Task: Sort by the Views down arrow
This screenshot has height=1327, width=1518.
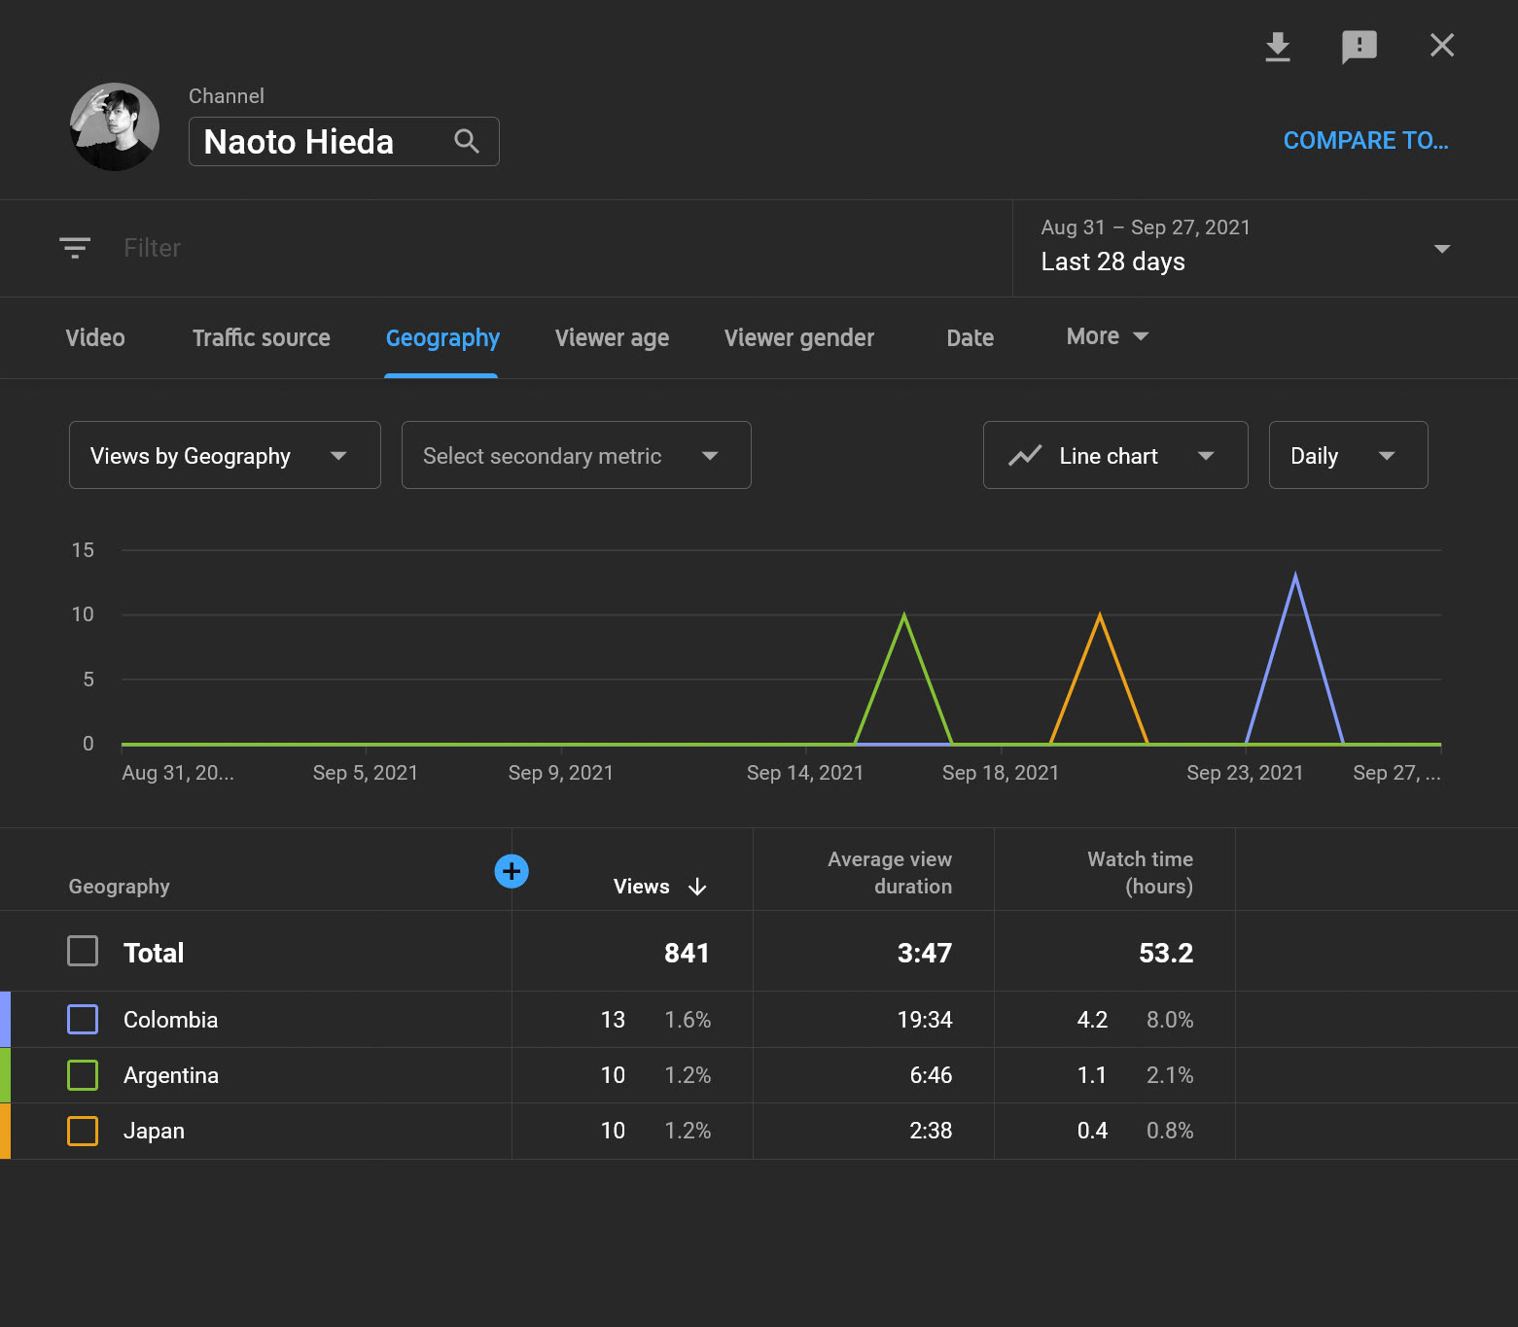Action: pos(697,887)
